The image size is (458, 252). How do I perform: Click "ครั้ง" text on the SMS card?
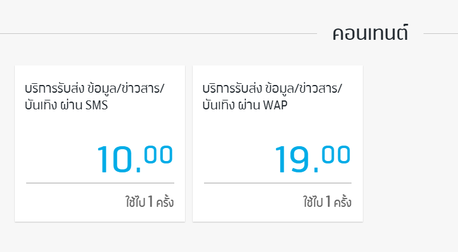[x=165, y=203]
